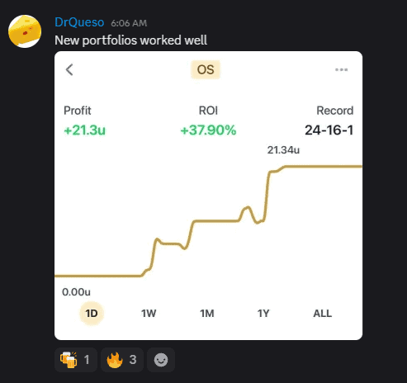Click the +21.3u profit value
407x383 pixels.
click(x=85, y=130)
